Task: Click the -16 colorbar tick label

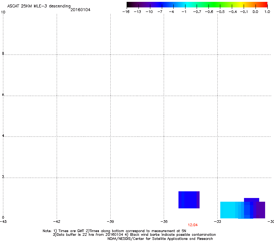Action: tap(126, 12)
